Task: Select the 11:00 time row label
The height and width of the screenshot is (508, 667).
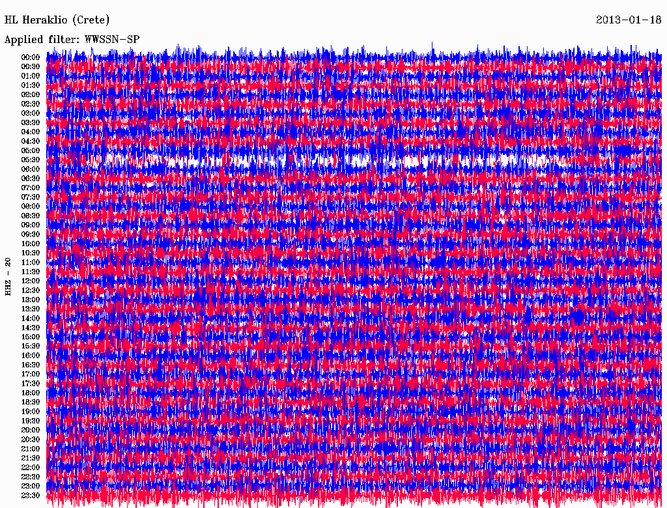Action: 31,262
